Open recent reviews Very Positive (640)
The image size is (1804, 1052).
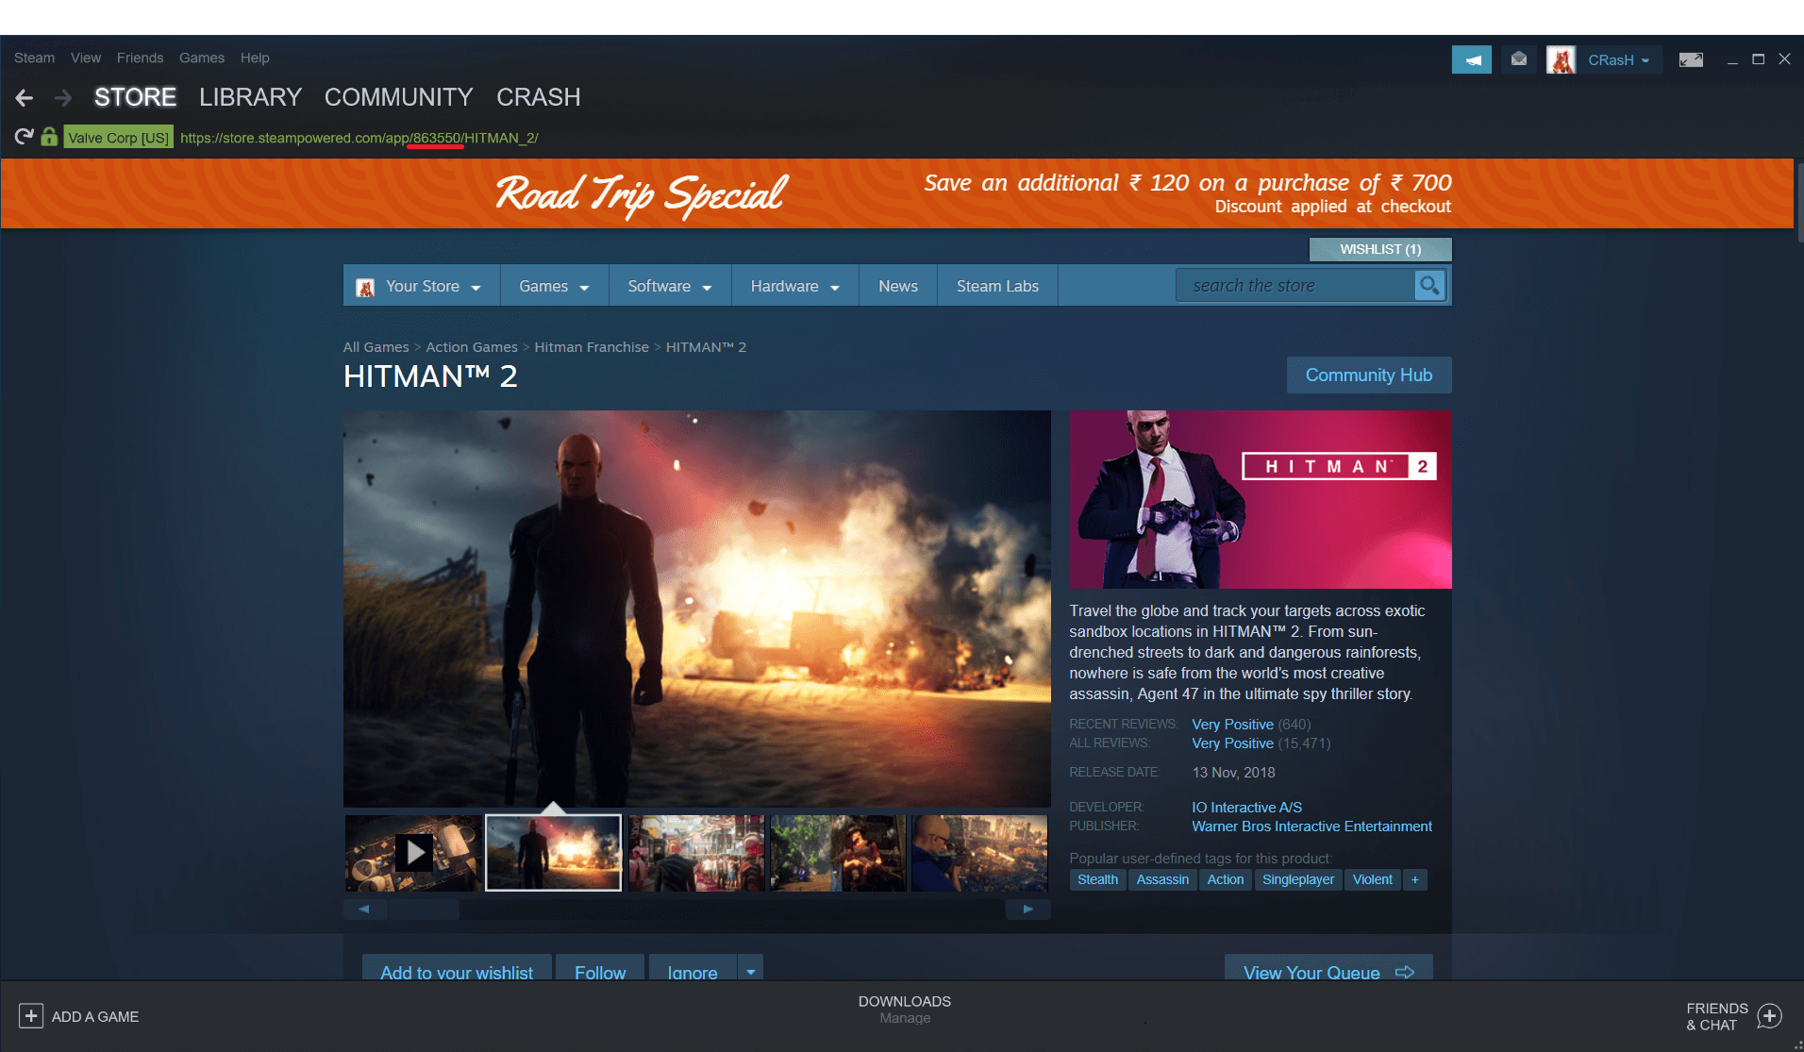pos(1251,725)
